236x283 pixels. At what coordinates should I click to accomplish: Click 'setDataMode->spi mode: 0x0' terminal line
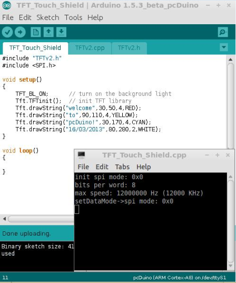[124, 201]
